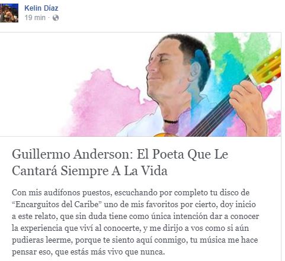Click the excerpt line starting 'a este relato'

coord(135,217)
